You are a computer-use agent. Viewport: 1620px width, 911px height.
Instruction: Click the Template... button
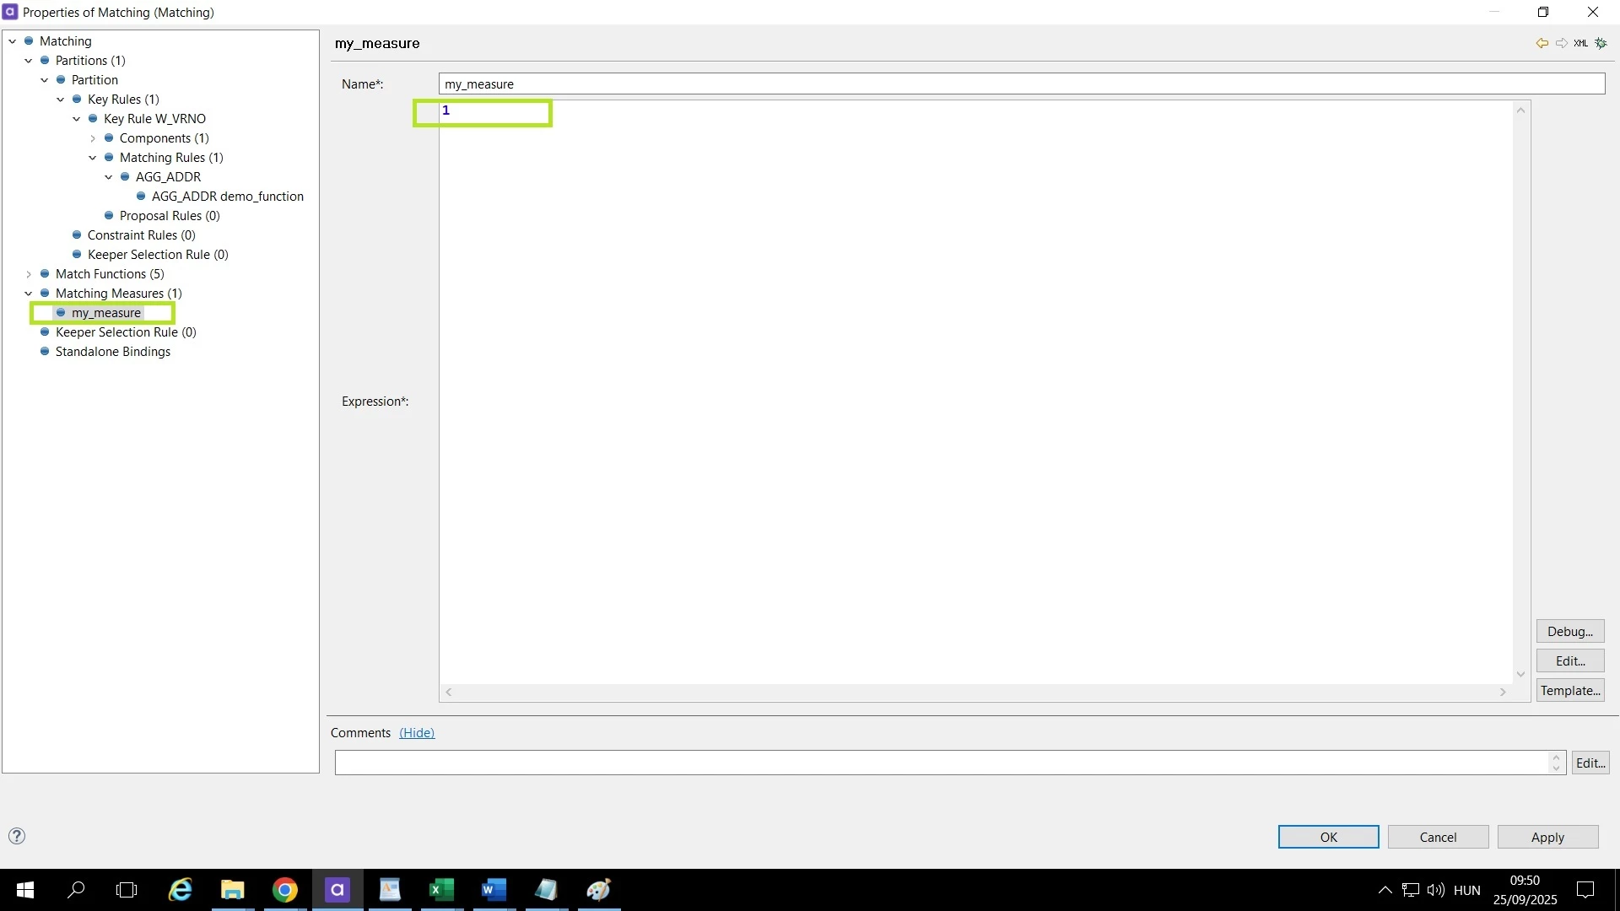point(1569,691)
